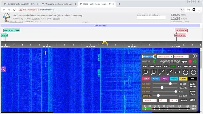
Task: Click the GND button
Action: point(193,100)
